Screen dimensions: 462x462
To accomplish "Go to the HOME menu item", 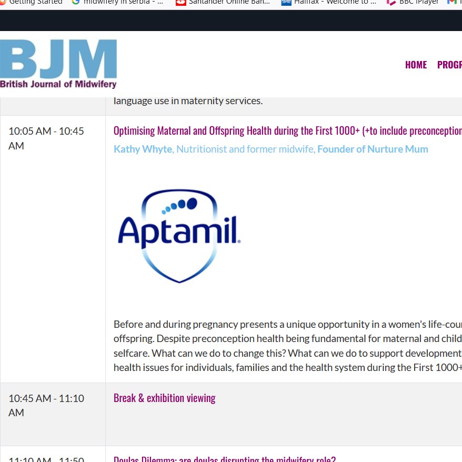I will (x=416, y=65).
